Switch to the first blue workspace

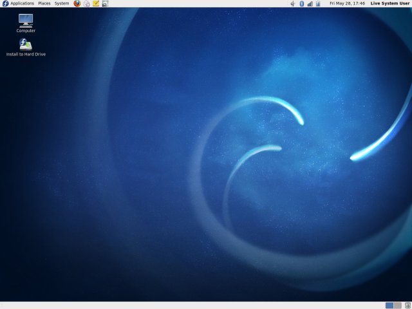coord(389,306)
